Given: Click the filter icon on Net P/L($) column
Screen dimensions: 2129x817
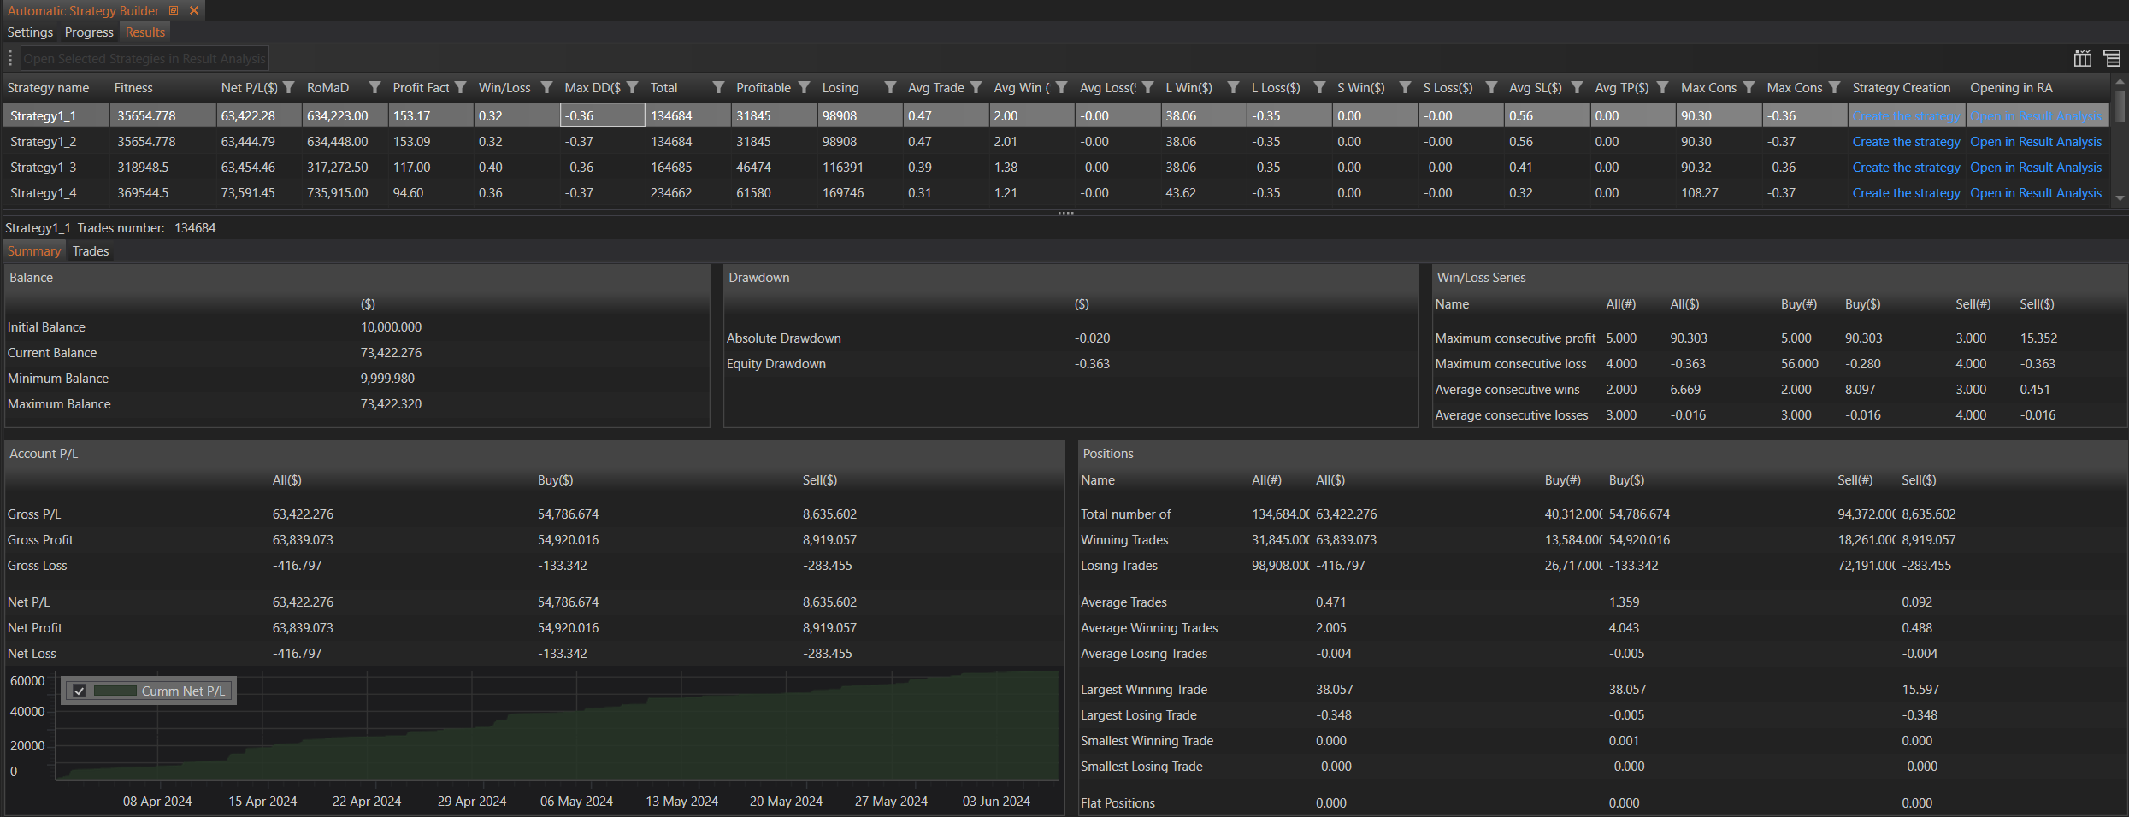Looking at the screenshot, I should pos(289,88).
